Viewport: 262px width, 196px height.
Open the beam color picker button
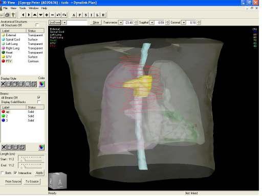point(41,147)
